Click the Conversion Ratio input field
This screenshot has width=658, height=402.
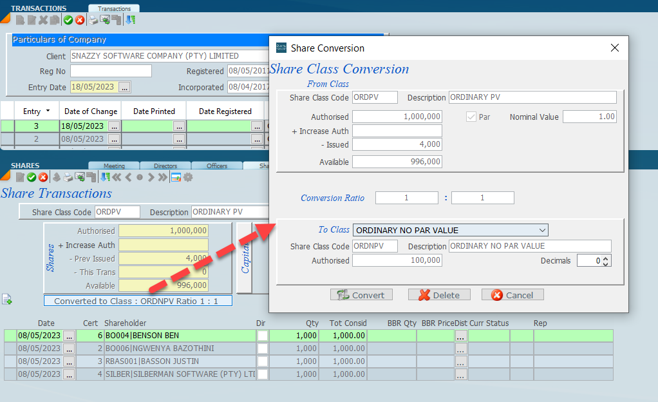(406, 198)
